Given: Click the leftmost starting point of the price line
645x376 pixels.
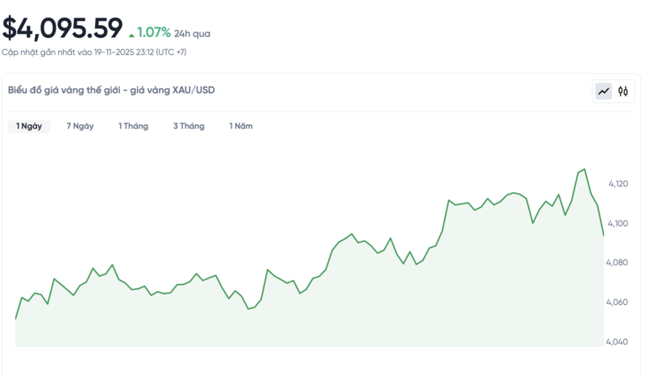Looking at the screenshot, I should (x=16, y=320).
